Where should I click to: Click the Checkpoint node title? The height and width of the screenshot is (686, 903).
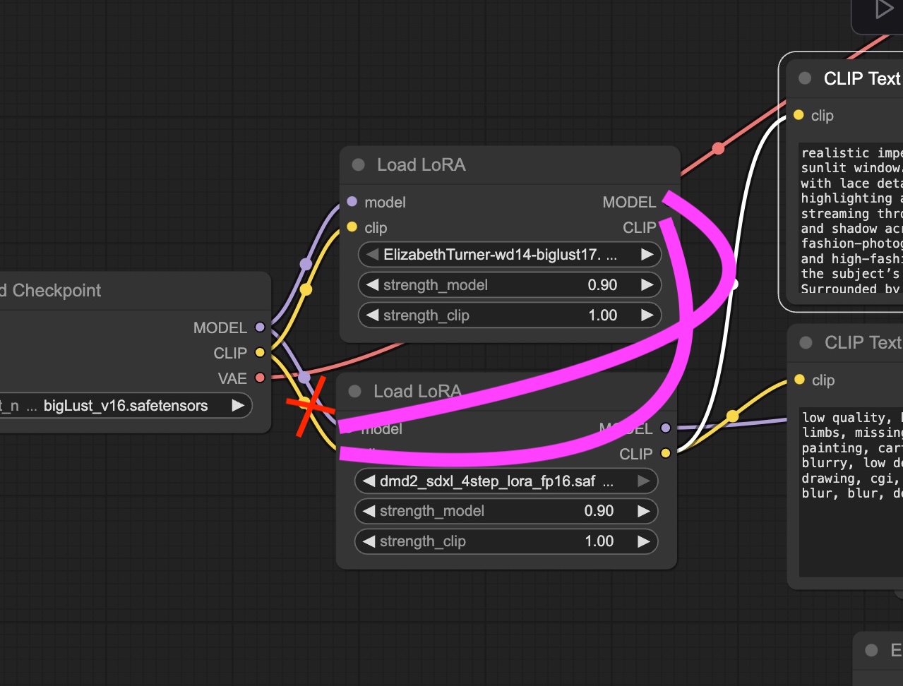tap(50, 290)
